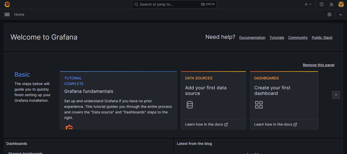View Grafana news via the RSS icon
This screenshot has height=154, width=347.
[x=331, y=4]
